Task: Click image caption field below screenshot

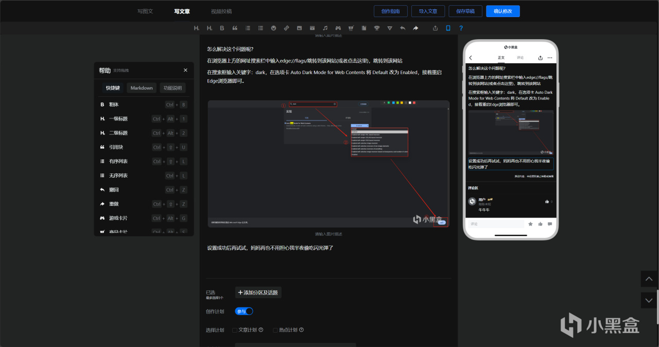Action: point(328,234)
